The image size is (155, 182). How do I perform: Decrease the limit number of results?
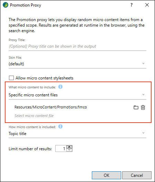coord(69,150)
